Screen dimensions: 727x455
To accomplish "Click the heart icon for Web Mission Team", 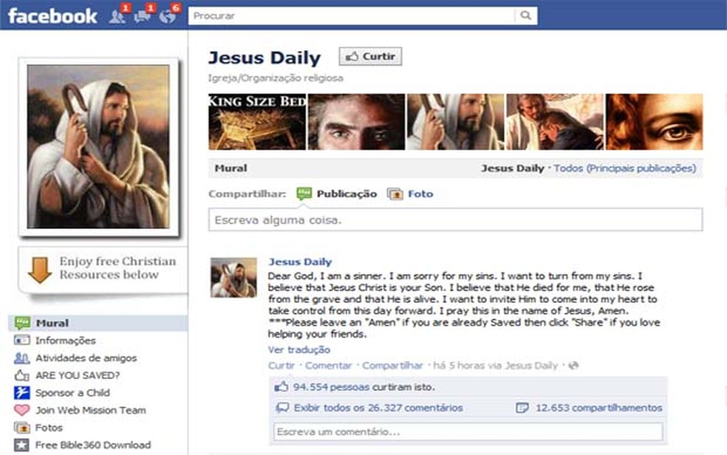I will 21,410.
